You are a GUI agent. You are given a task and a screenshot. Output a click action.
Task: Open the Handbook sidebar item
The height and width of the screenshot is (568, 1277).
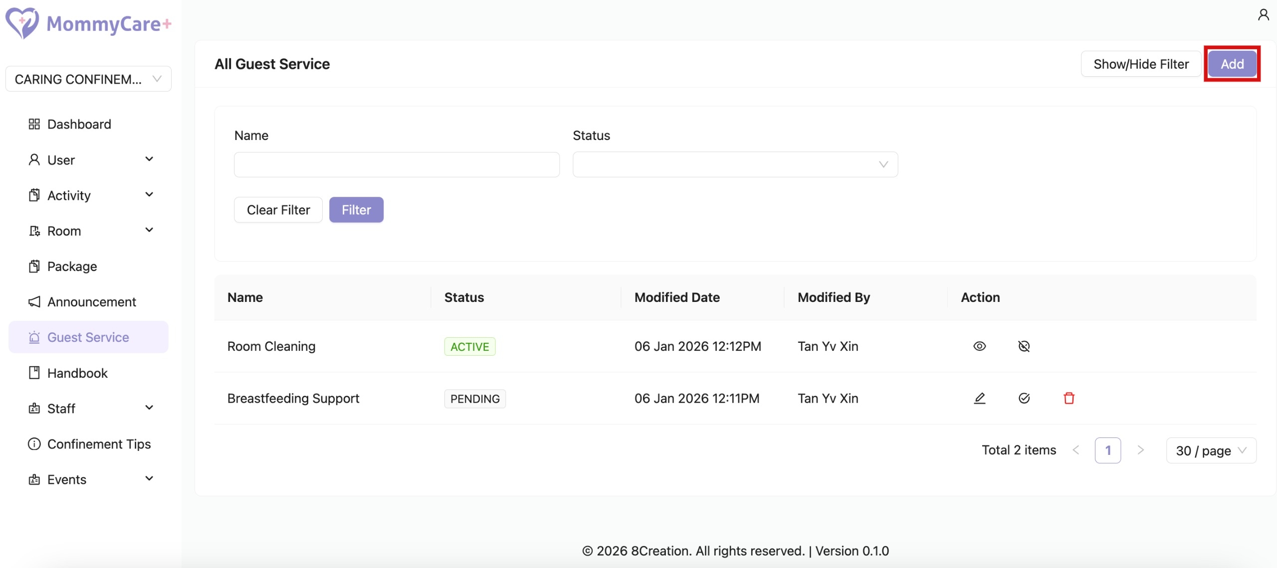pyautogui.click(x=77, y=373)
